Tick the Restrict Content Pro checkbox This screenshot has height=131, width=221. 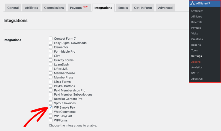[51, 99]
